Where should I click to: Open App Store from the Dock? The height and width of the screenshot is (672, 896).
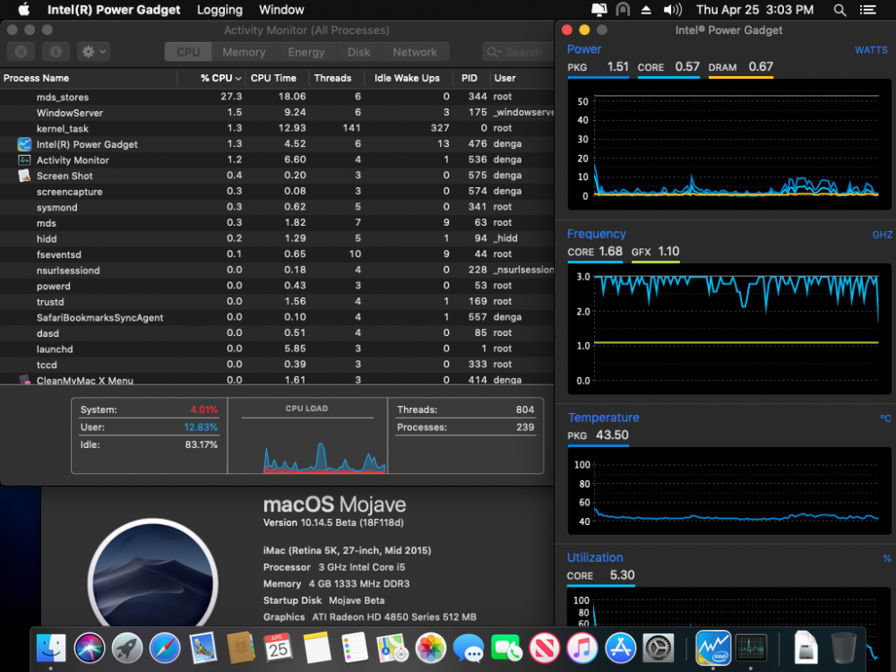click(620, 648)
